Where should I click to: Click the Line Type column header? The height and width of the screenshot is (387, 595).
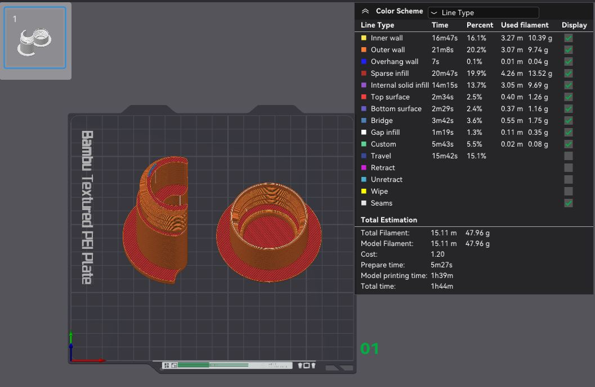coord(377,25)
